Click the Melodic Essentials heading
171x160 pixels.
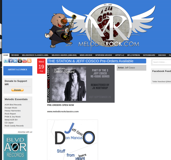[x=16, y=99]
